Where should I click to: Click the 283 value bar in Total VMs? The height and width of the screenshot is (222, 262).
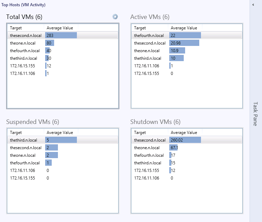click(61, 36)
